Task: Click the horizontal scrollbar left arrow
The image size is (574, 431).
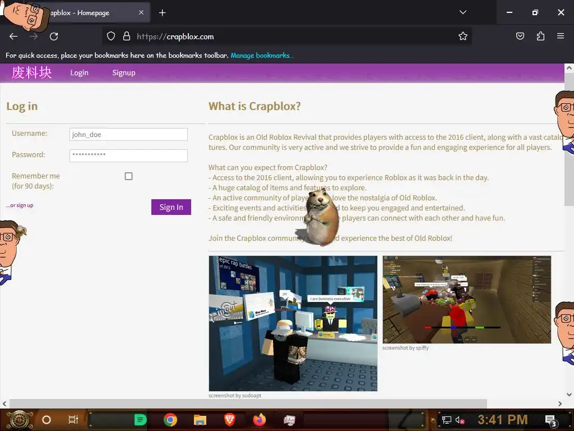Action: pos(4,404)
